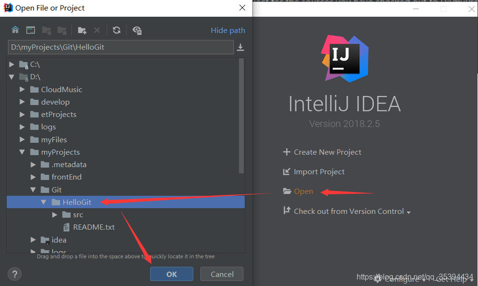
Task: Select the HelloGit folder row
Action: 126,202
